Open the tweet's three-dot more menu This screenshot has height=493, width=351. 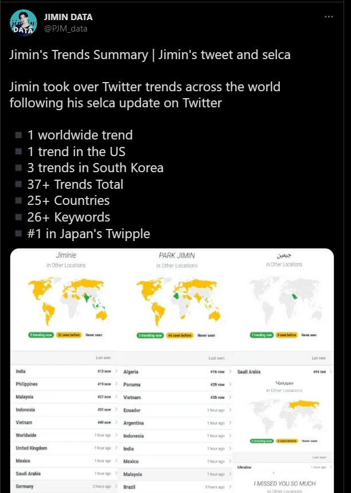pyautogui.click(x=329, y=17)
